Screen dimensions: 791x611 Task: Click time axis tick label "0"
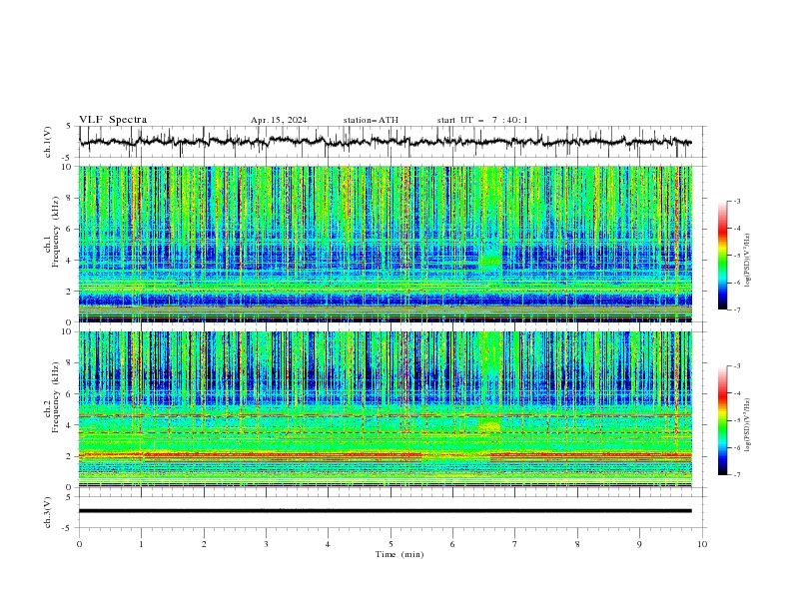tap(79, 544)
